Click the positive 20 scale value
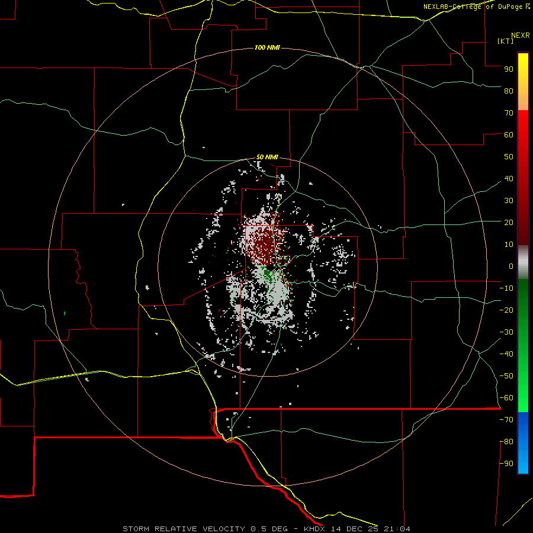 [x=509, y=222]
